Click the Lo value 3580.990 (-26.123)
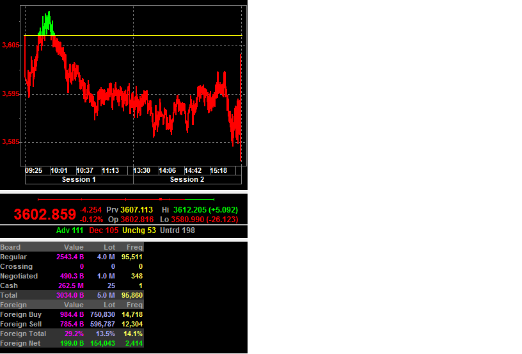Image resolution: width=522 pixels, height=354 pixels. coord(205,220)
